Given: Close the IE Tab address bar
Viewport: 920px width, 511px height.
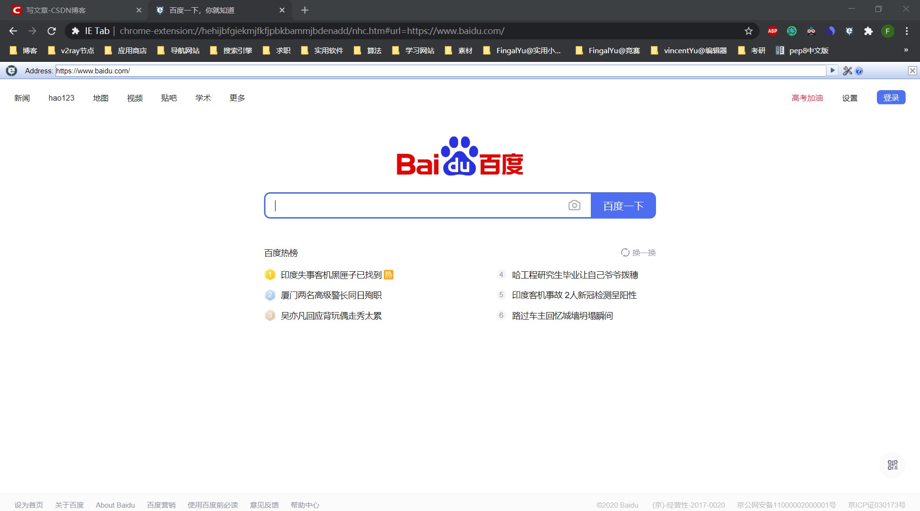Looking at the screenshot, I should pos(912,71).
